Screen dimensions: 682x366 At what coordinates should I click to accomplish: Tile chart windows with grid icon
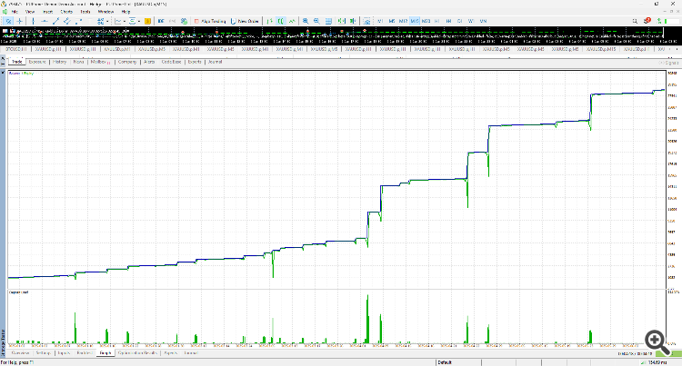pos(328,21)
